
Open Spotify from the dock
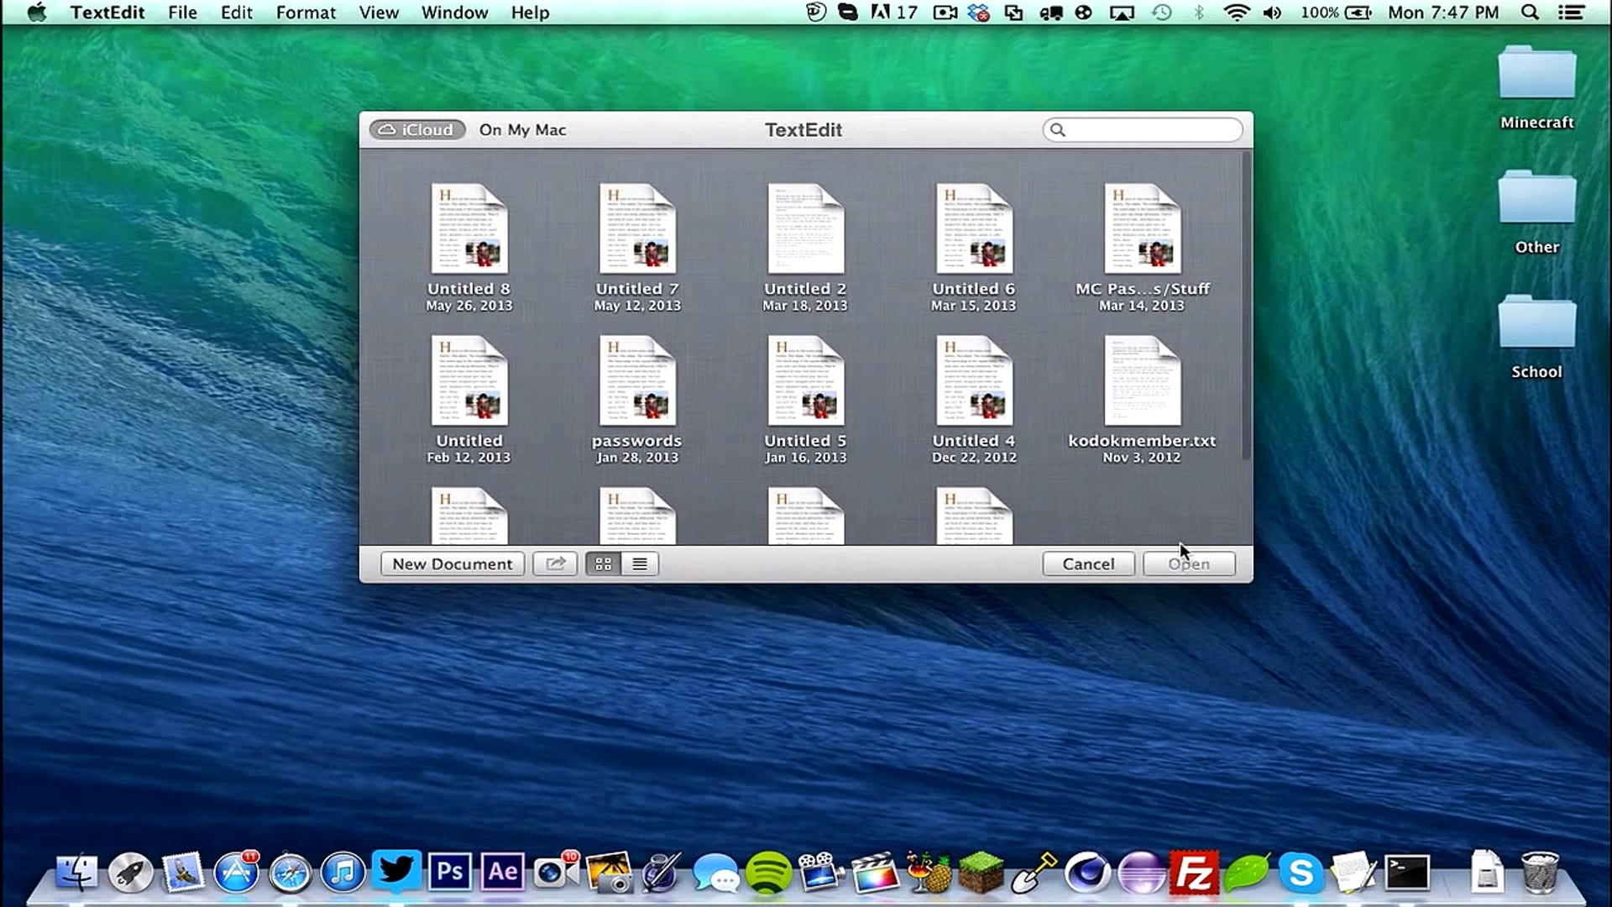[x=767, y=873]
